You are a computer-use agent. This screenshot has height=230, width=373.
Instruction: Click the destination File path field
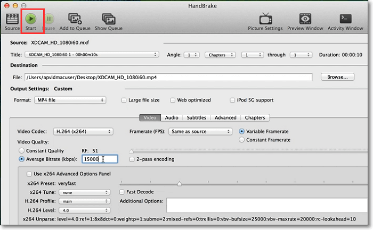click(167, 77)
